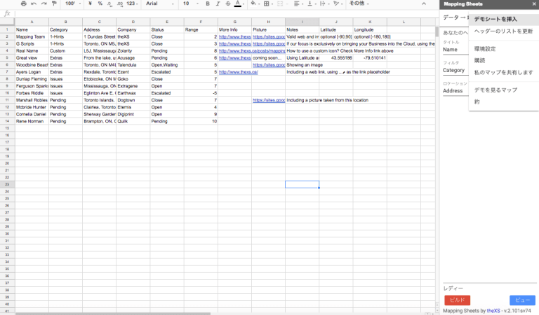The width and height of the screenshot is (539, 315).
Task: Open the Address location dropdown in sidebar
Action: click(455, 91)
